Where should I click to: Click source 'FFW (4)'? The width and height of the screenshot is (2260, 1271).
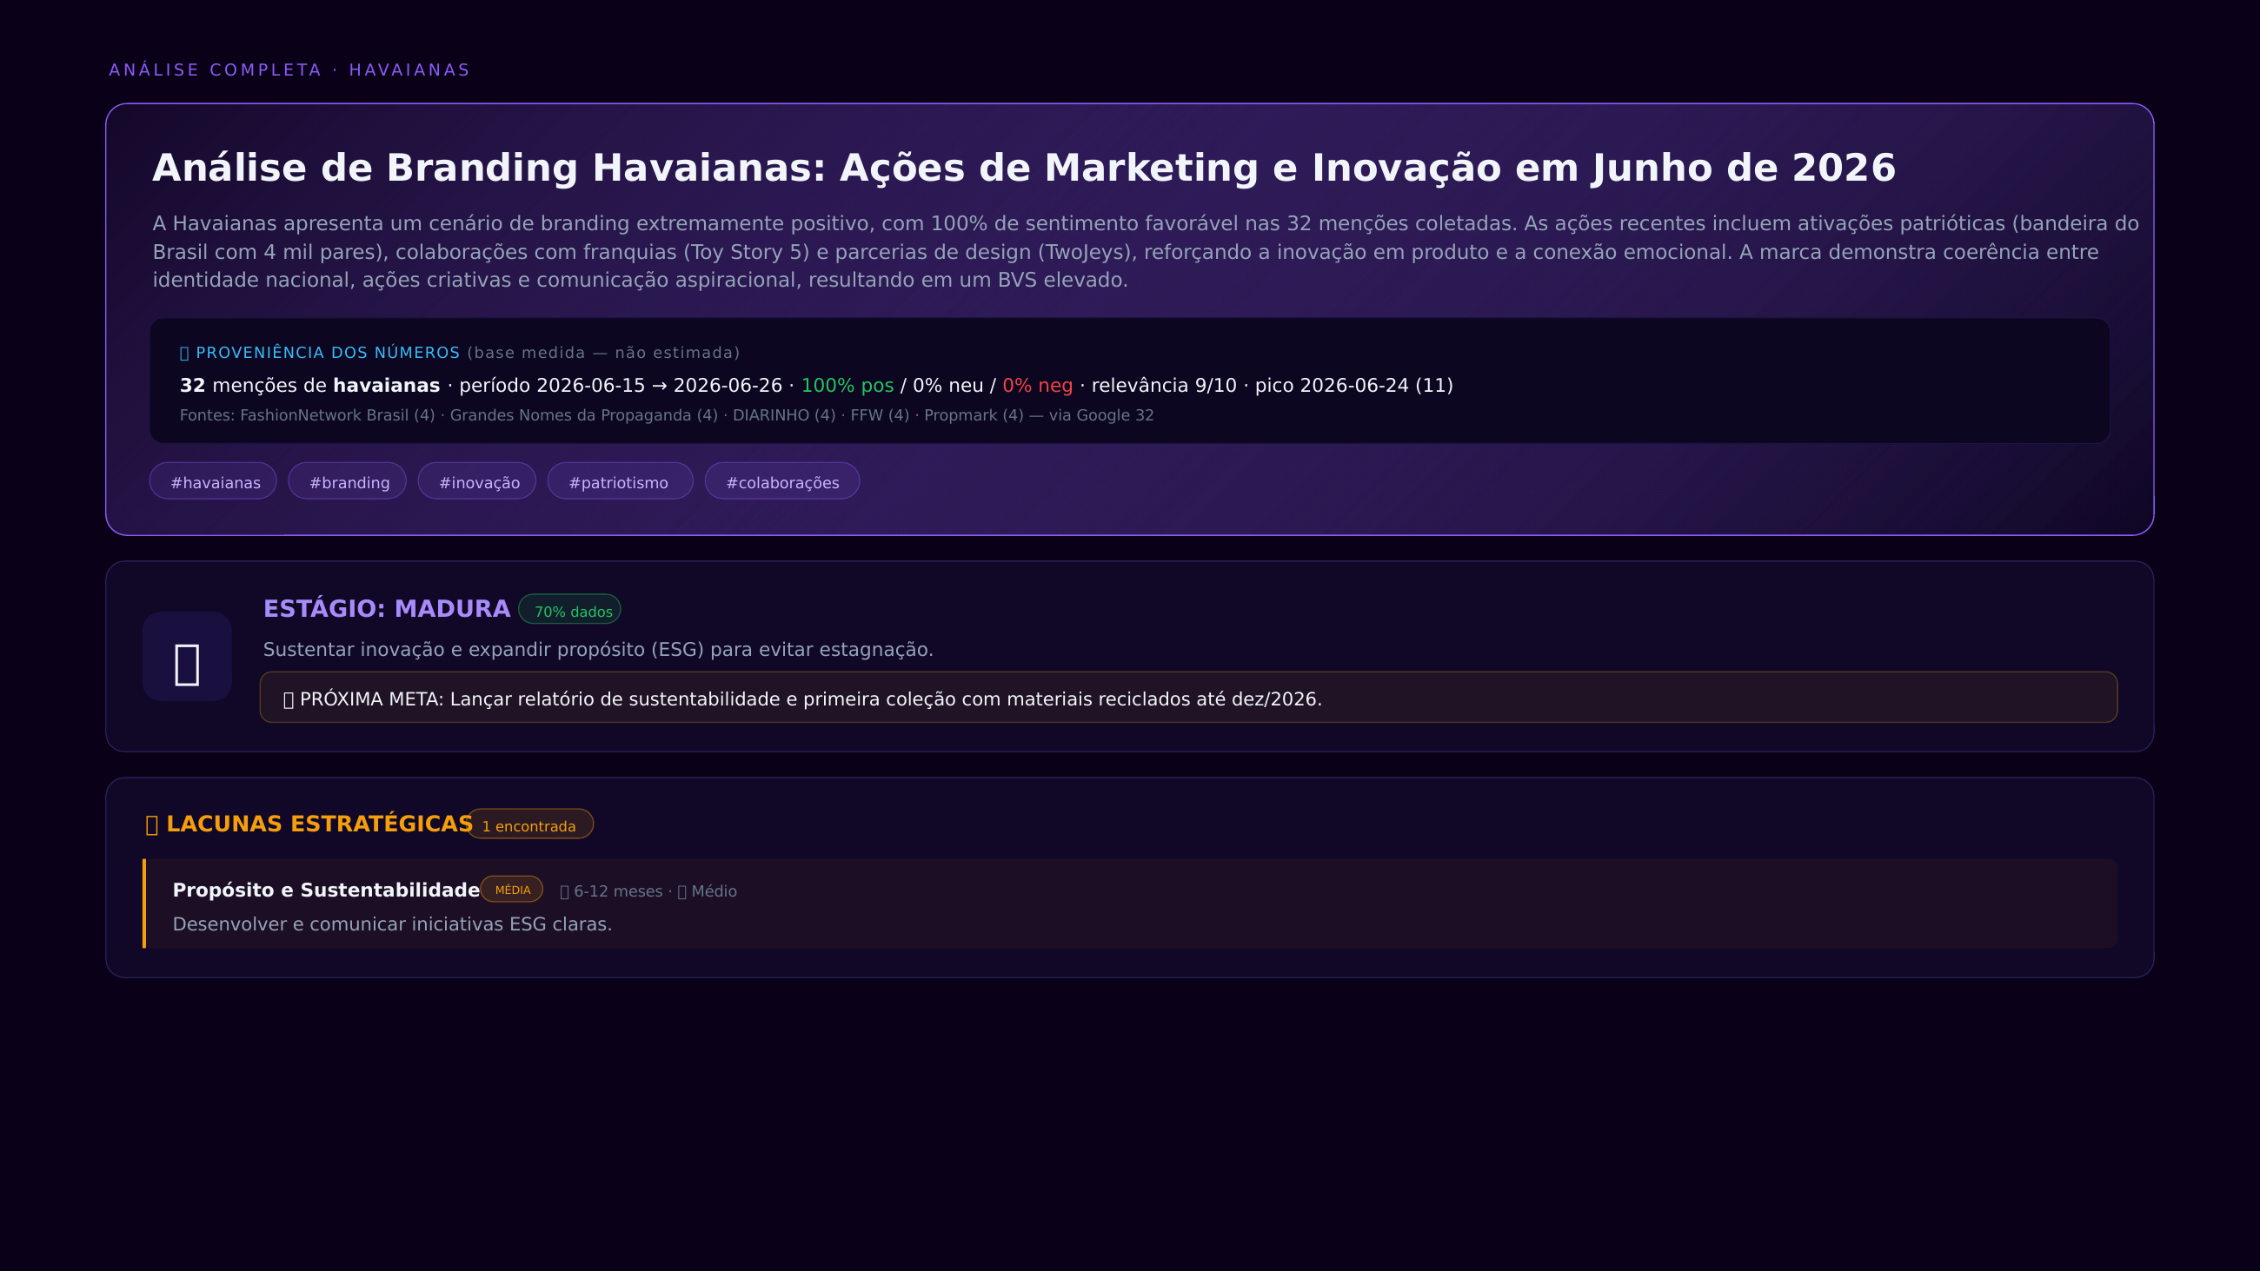coord(880,416)
